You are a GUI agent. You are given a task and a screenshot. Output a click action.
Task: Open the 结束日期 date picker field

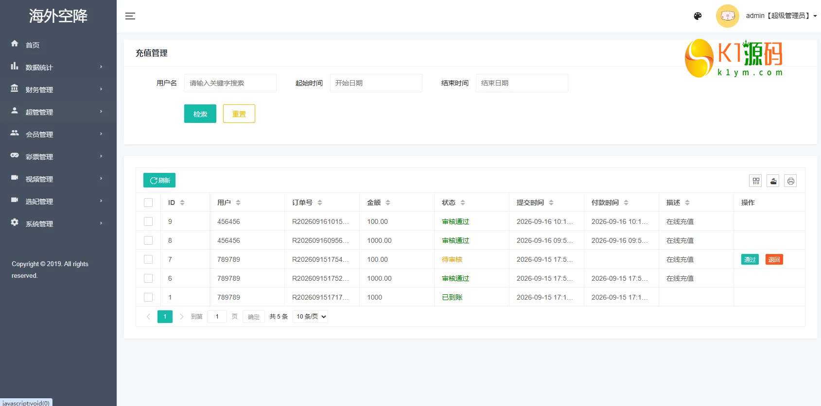(522, 83)
